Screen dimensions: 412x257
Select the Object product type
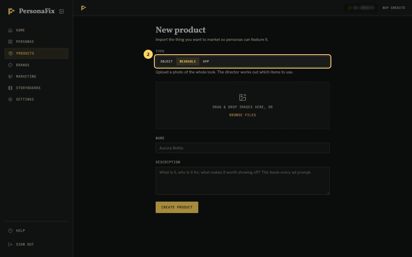[x=167, y=61]
